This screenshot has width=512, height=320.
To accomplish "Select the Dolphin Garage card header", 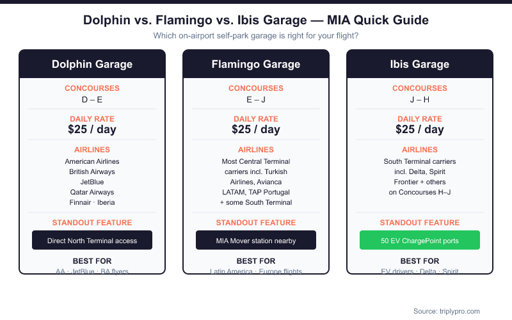I will pos(92,64).
